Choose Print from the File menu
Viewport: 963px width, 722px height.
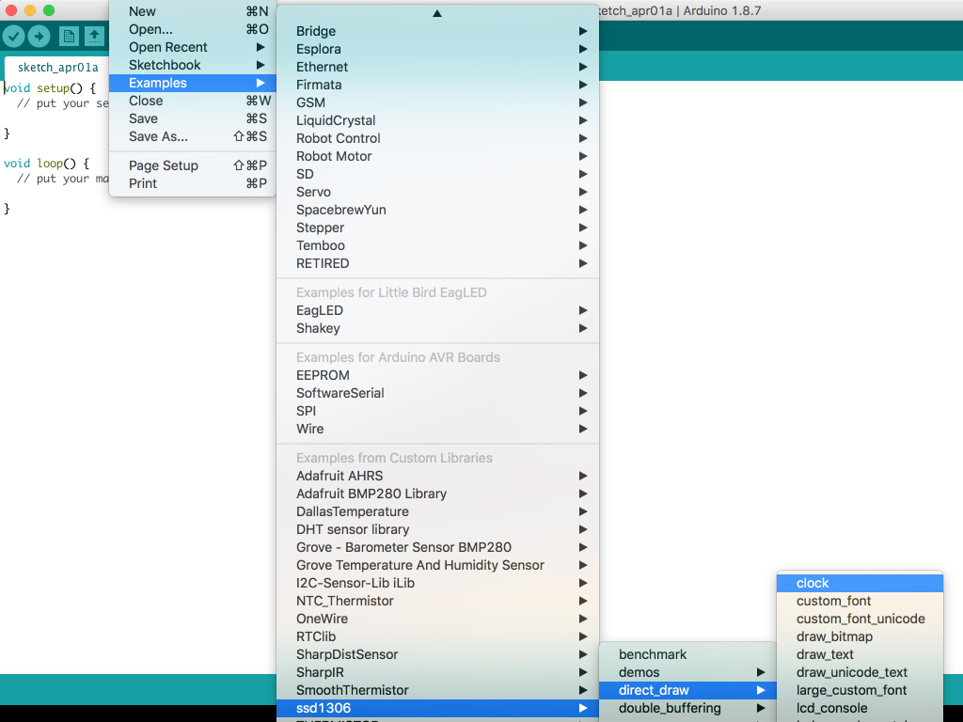[193, 183]
